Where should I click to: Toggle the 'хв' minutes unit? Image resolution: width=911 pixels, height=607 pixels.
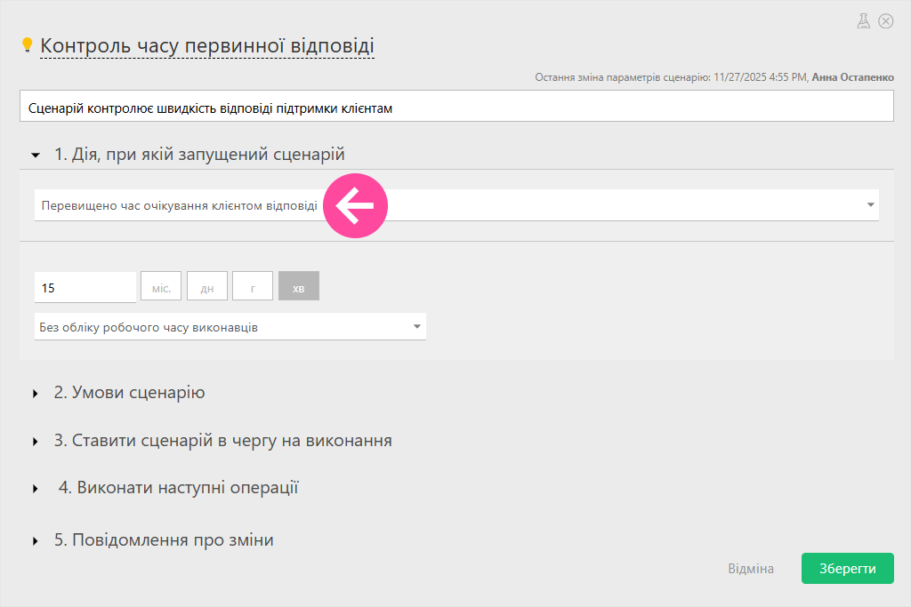point(299,288)
